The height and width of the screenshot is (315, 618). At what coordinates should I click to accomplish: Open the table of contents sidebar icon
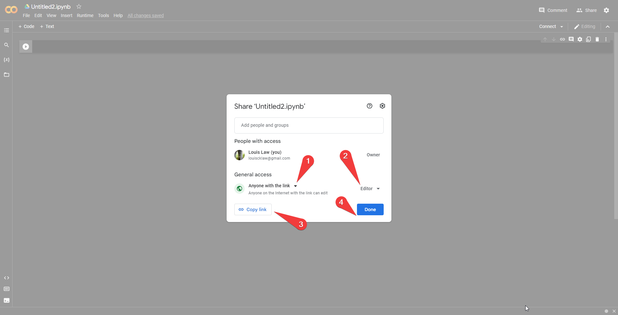coord(6,30)
